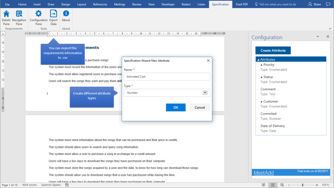
Task: Close the Configuration pane
Action: pos(328,37)
